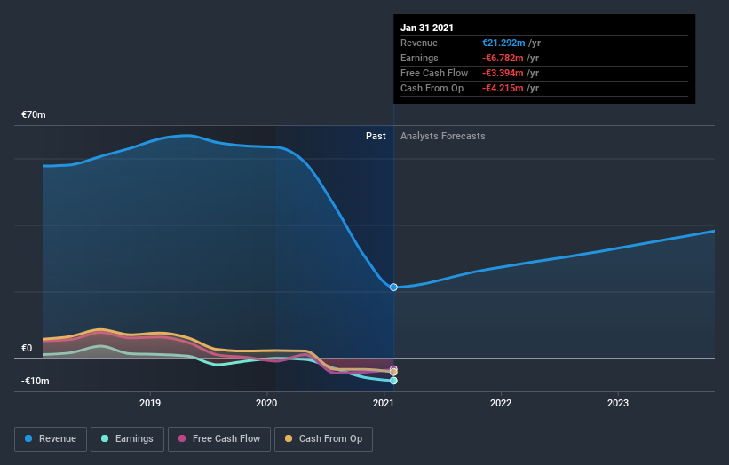Toggle the Cash From Op legend series
The height and width of the screenshot is (465, 729).
[x=323, y=439]
